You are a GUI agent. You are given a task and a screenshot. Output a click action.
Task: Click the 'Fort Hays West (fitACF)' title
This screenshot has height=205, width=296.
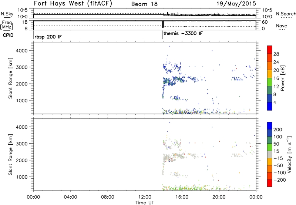point(73,4)
